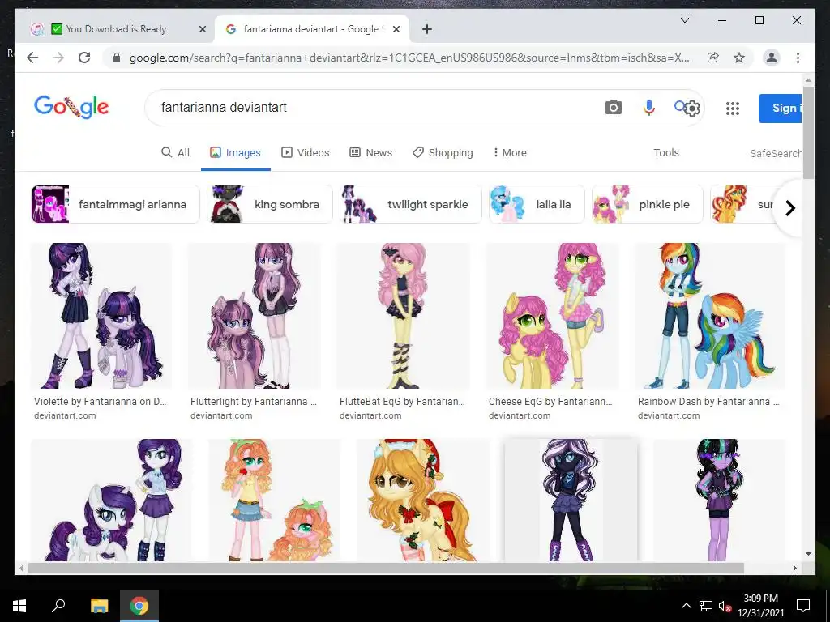This screenshot has width=830, height=622.
Task: Click the blue Sign in button
Action: (780, 109)
